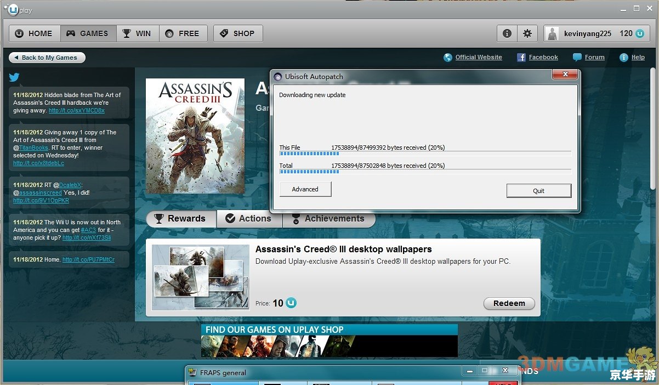The width and height of the screenshot is (659, 385).
Task: Click the Ubisoft Autopatch title icon
Action: (278, 77)
